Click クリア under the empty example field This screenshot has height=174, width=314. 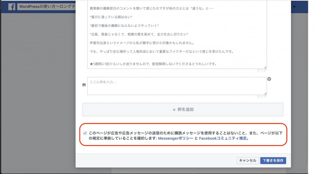point(262,97)
